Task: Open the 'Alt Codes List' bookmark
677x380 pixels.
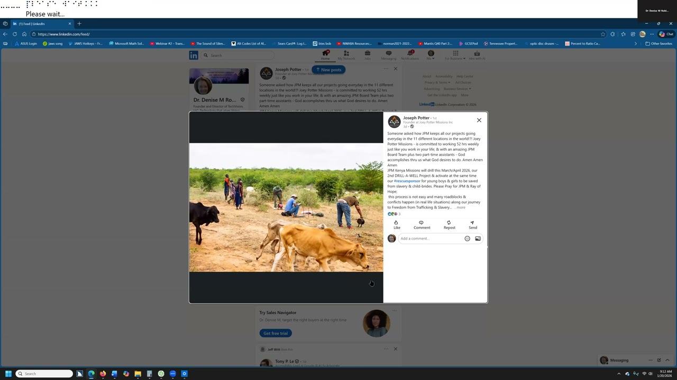Action: click(249, 44)
